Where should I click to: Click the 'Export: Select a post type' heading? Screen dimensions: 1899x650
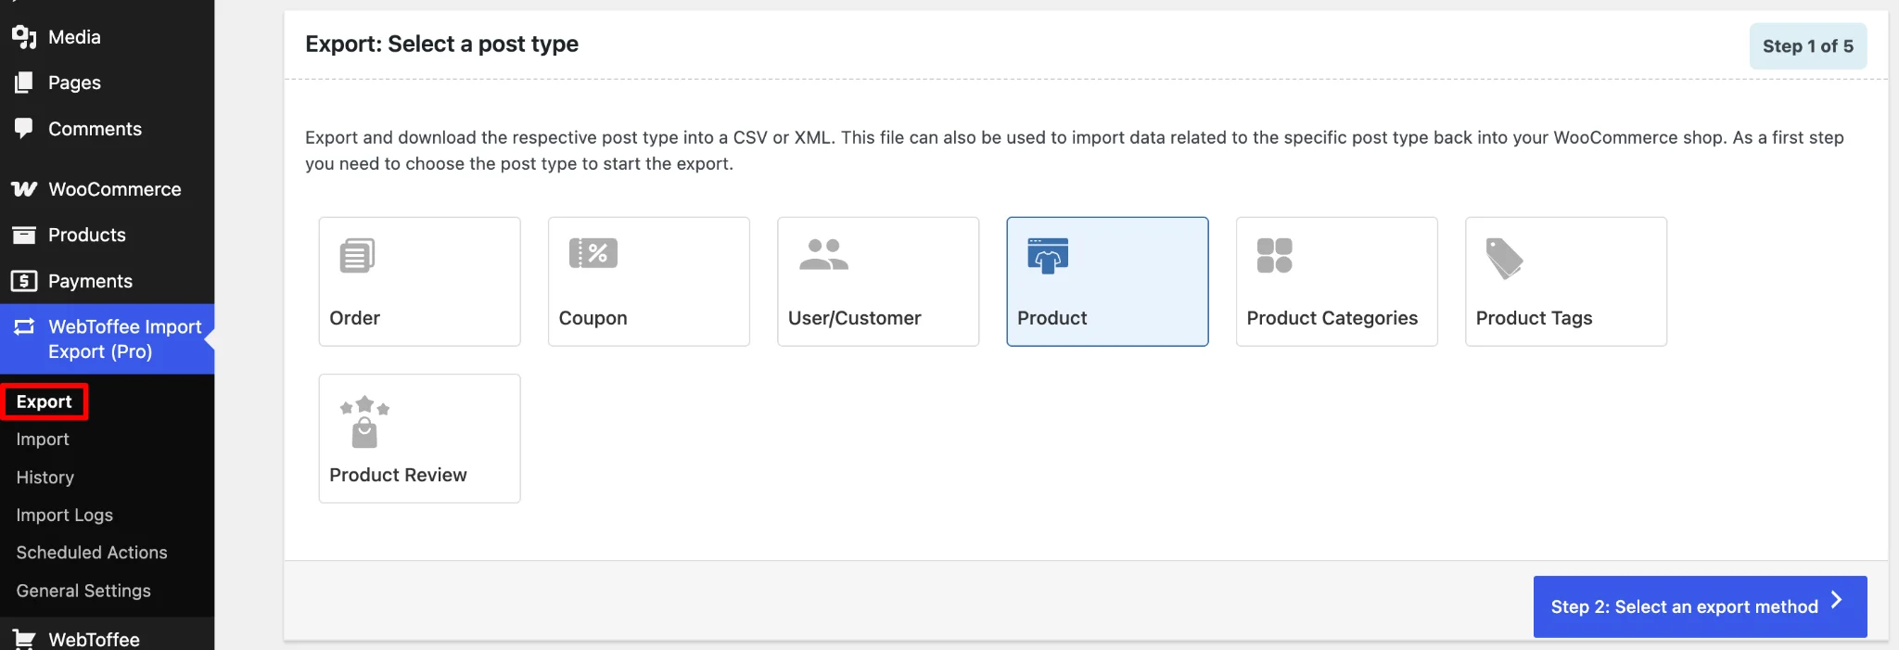(x=441, y=44)
